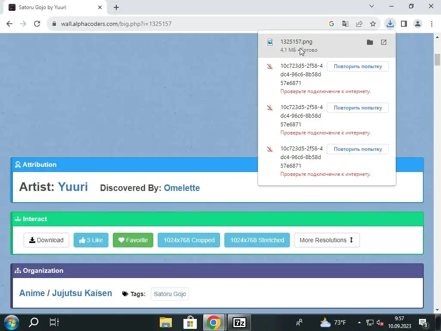Open the Google search icon in address bar
This screenshot has height=331, width=441.
pyautogui.click(x=332, y=24)
